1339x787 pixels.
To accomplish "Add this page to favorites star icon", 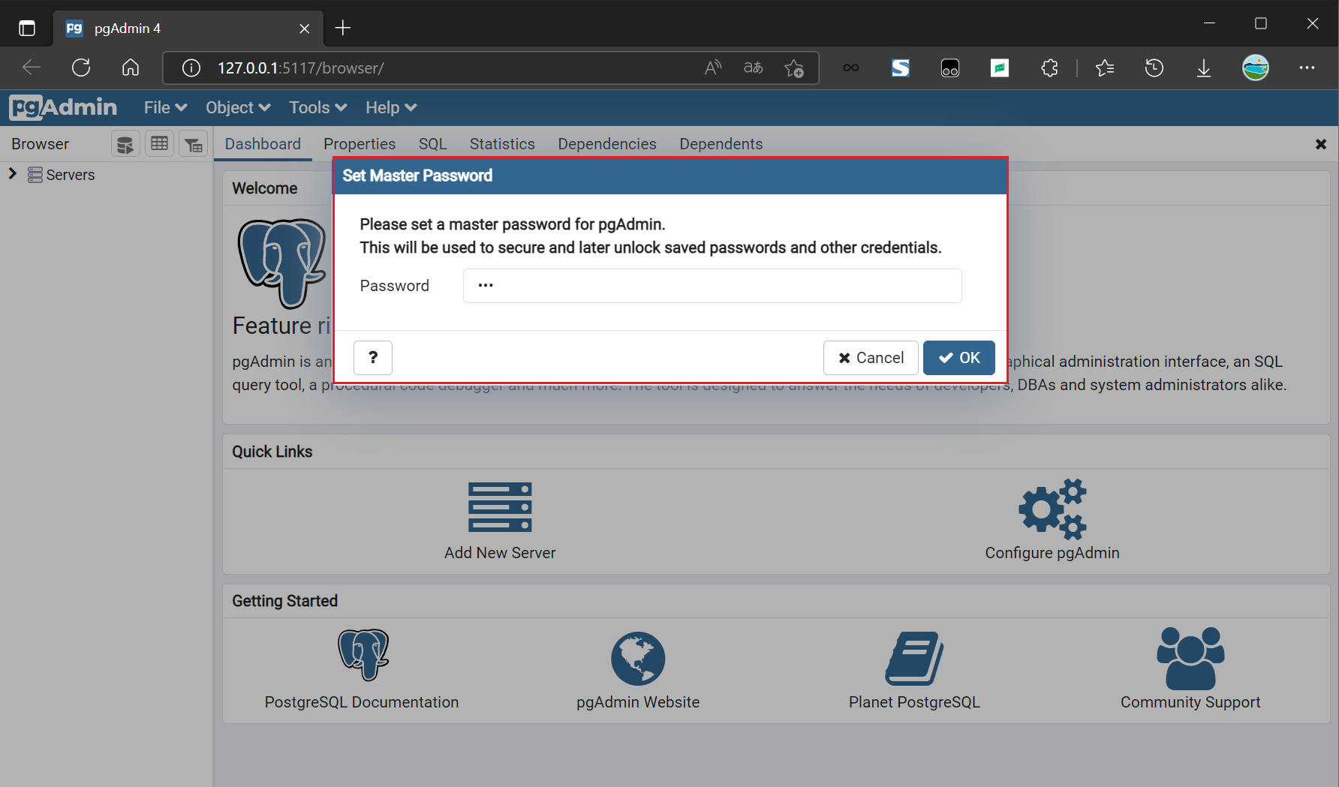I will tap(794, 68).
